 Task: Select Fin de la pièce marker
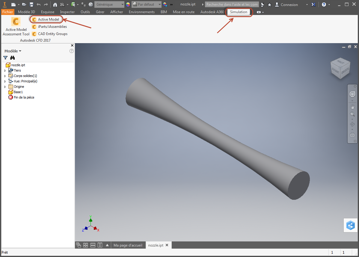pos(21,97)
